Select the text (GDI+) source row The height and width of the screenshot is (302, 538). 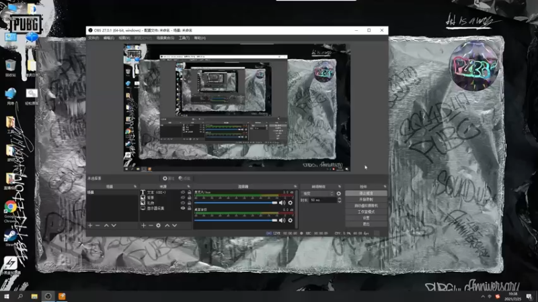[x=165, y=193]
